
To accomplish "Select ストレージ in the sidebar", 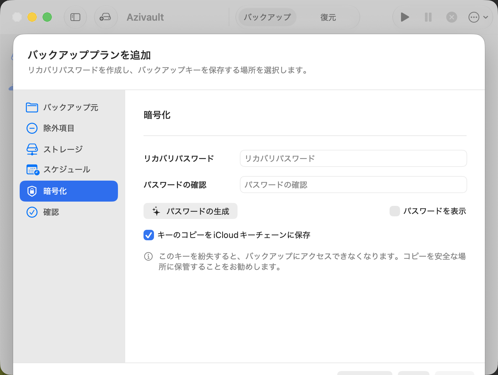I will [x=69, y=149].
